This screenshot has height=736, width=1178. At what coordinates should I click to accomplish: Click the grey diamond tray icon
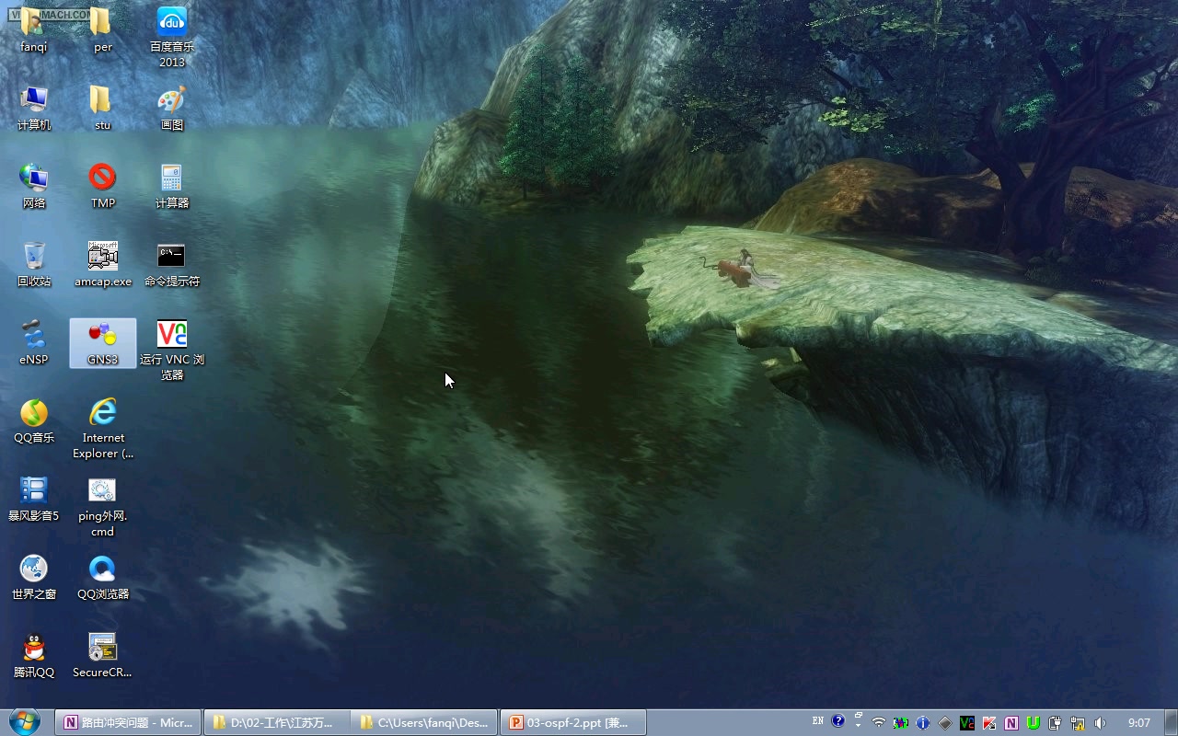pyautogui.click(x=945, y=722)
